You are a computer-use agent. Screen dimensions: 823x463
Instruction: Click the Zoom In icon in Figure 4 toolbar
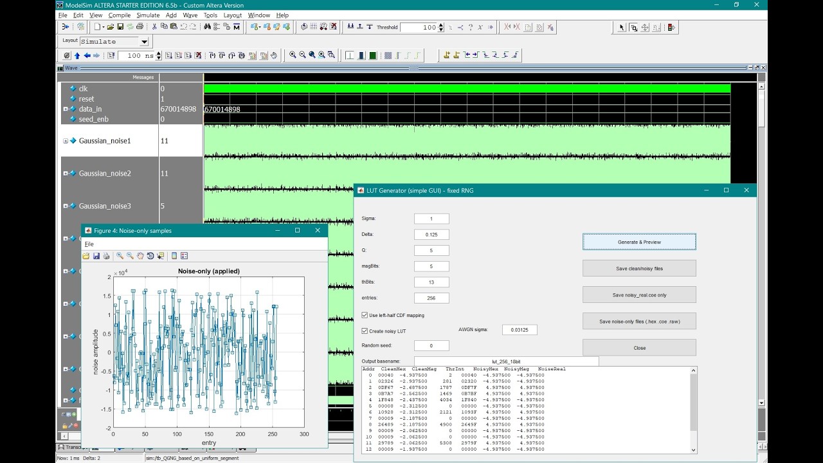point(120,255)
